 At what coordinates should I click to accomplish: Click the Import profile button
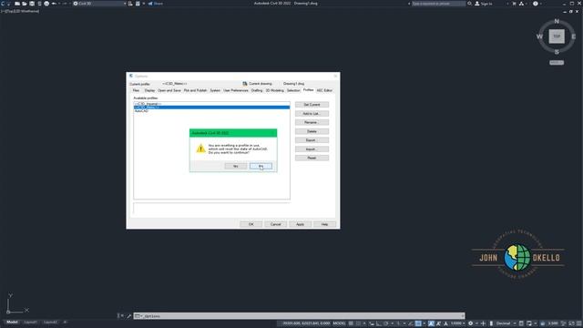[x=312, y=149]
